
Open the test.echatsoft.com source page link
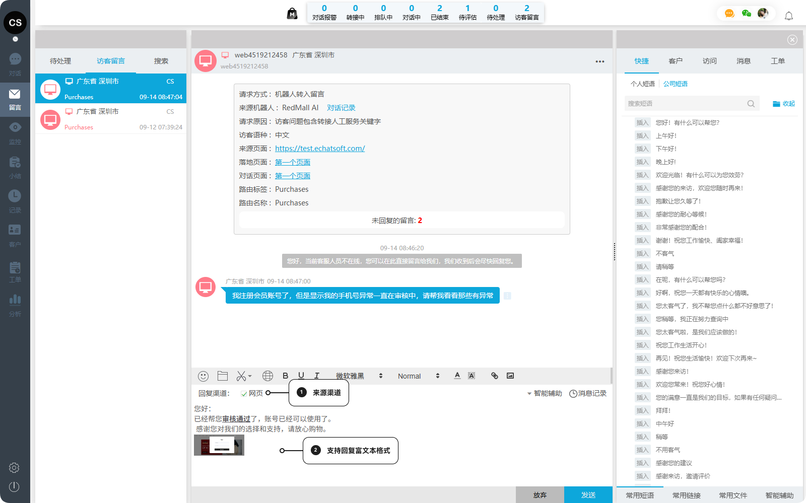pyautogui.click(x=320, y=149)
